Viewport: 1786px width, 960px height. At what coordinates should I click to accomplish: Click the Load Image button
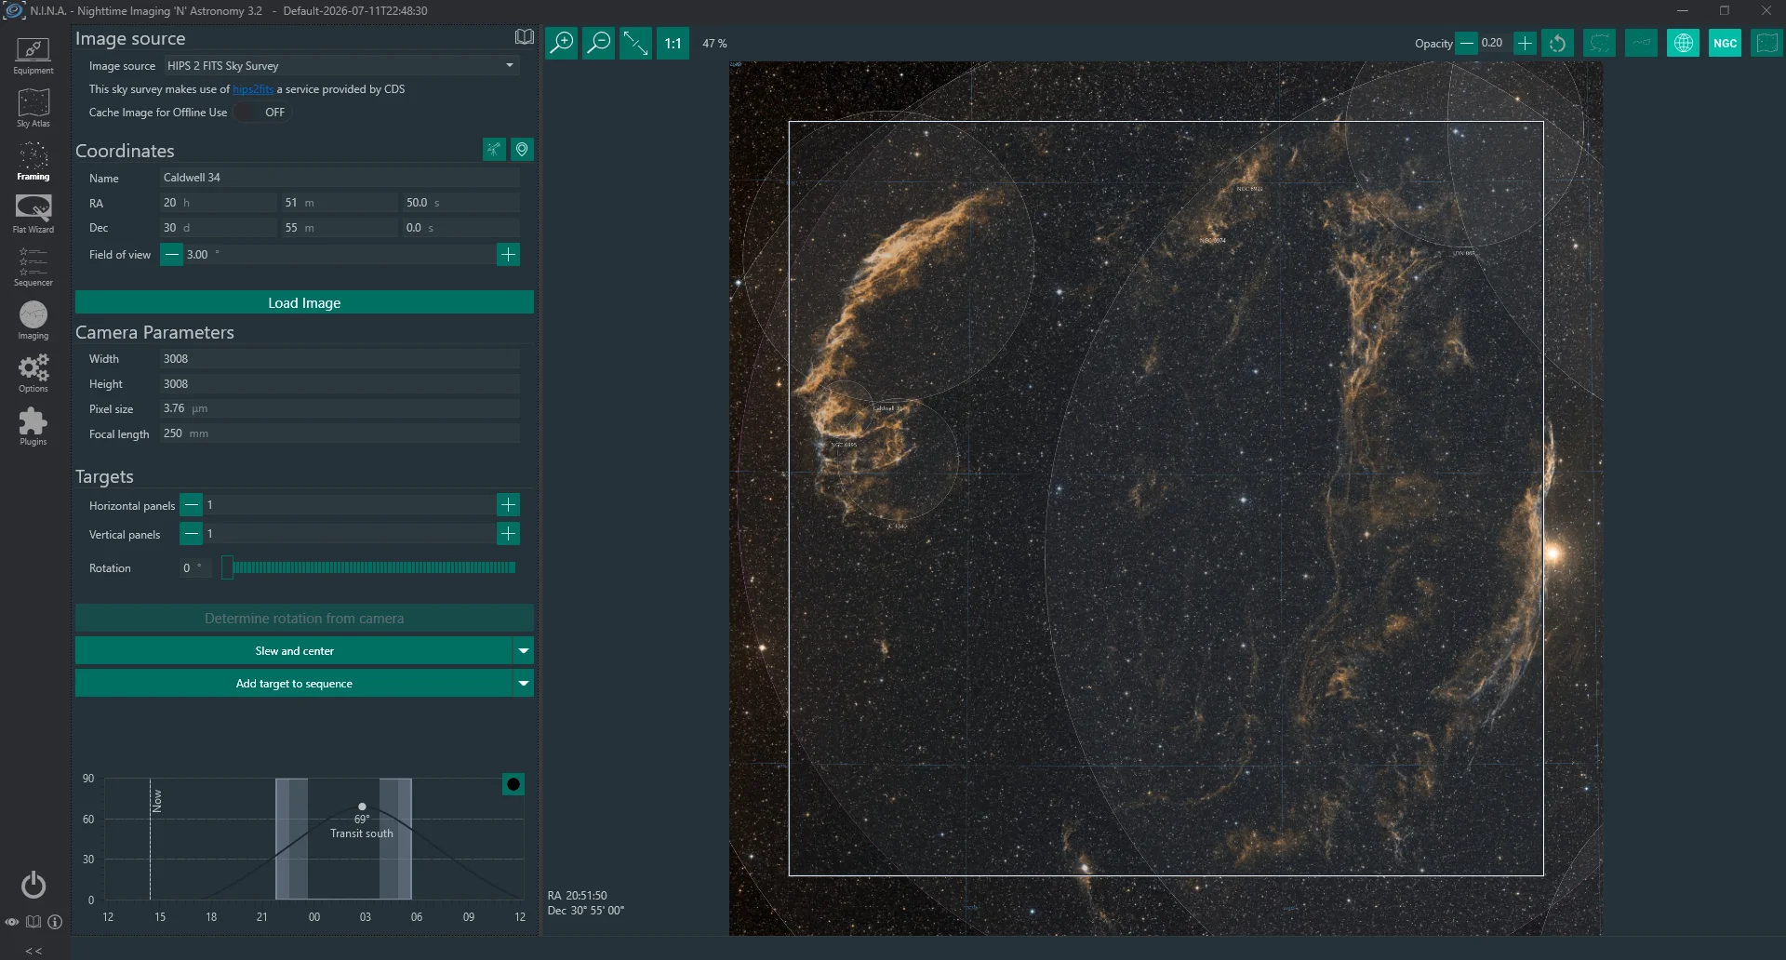coord(304,302)
